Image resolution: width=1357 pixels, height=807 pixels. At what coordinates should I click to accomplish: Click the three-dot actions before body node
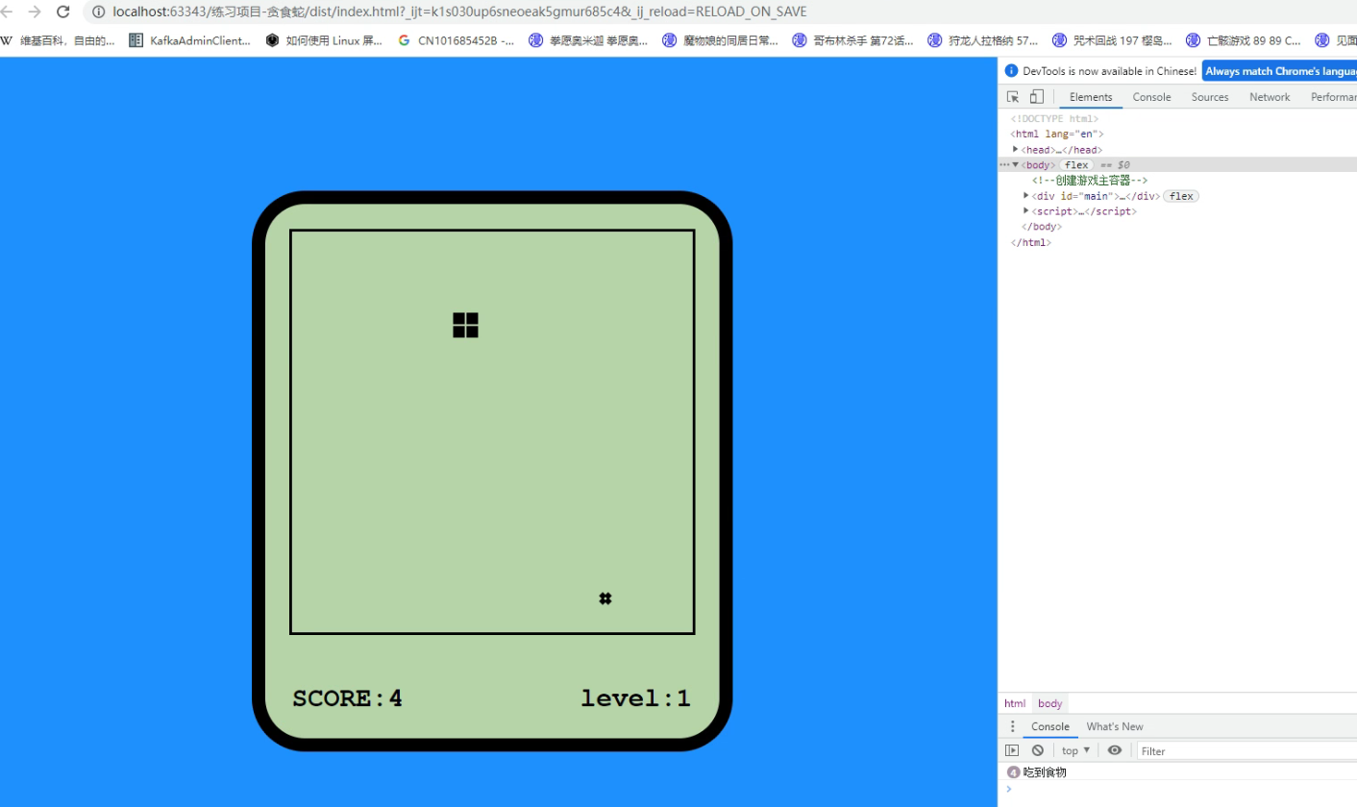1004,164
